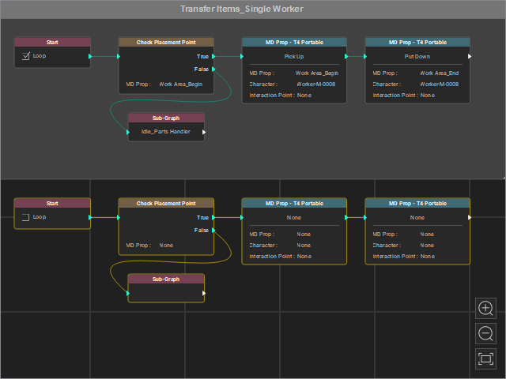Select the lower Sub-Graph node header
506x379 pixels.
coord(166,279)
